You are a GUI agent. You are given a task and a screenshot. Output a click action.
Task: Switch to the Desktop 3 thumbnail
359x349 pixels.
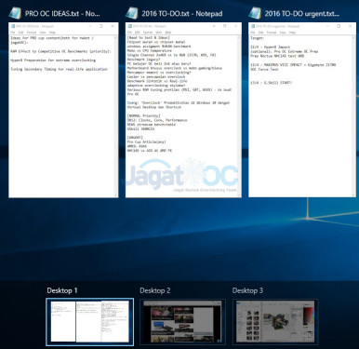tap(275, 322)
